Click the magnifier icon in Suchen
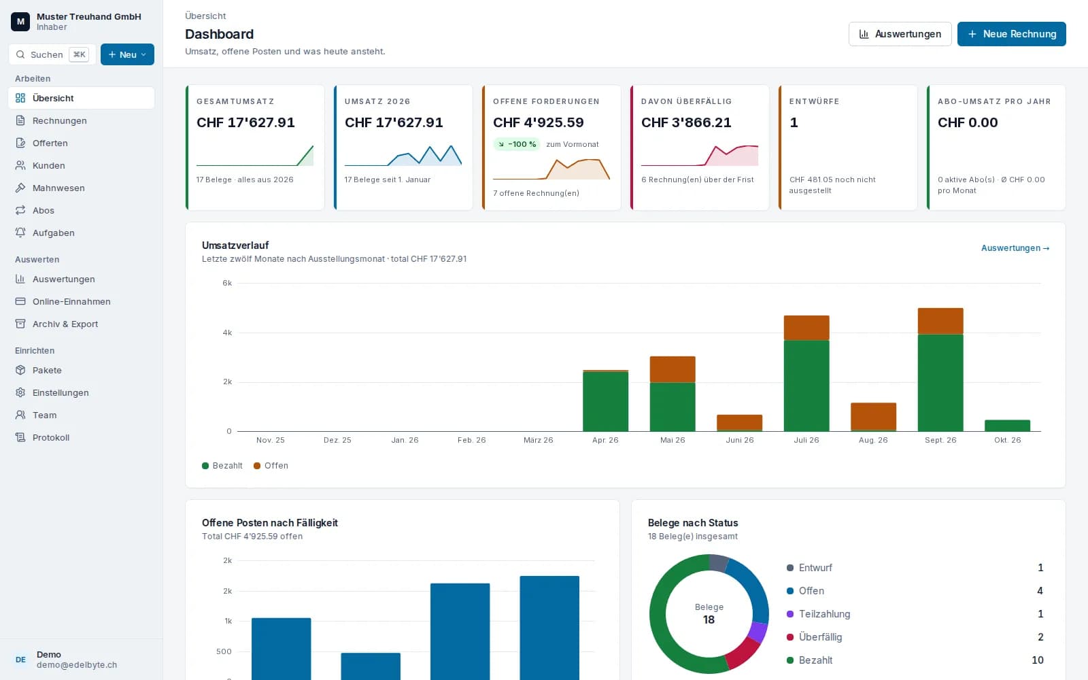1088x680 pixels. (21, 54)
